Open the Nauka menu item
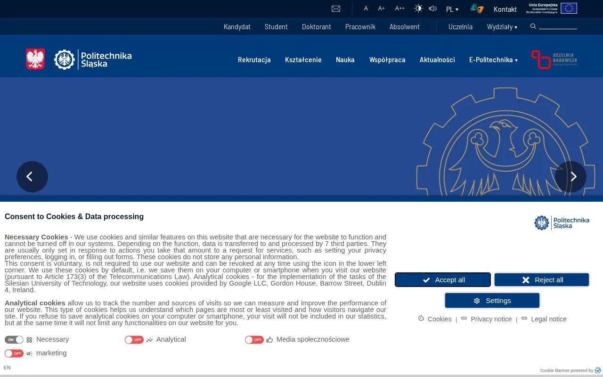Image resolution: width=603 pixels, height=377 pixels. pos(345,60)
